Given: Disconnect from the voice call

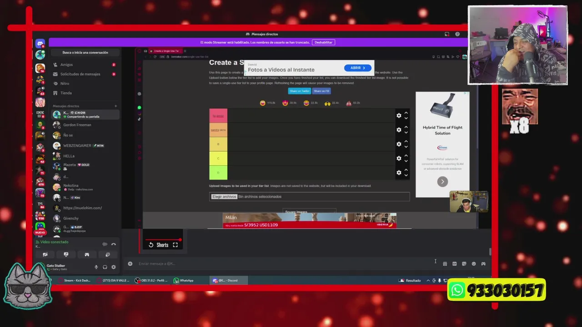Looking at the screenshot, I should tap(114, 244).
